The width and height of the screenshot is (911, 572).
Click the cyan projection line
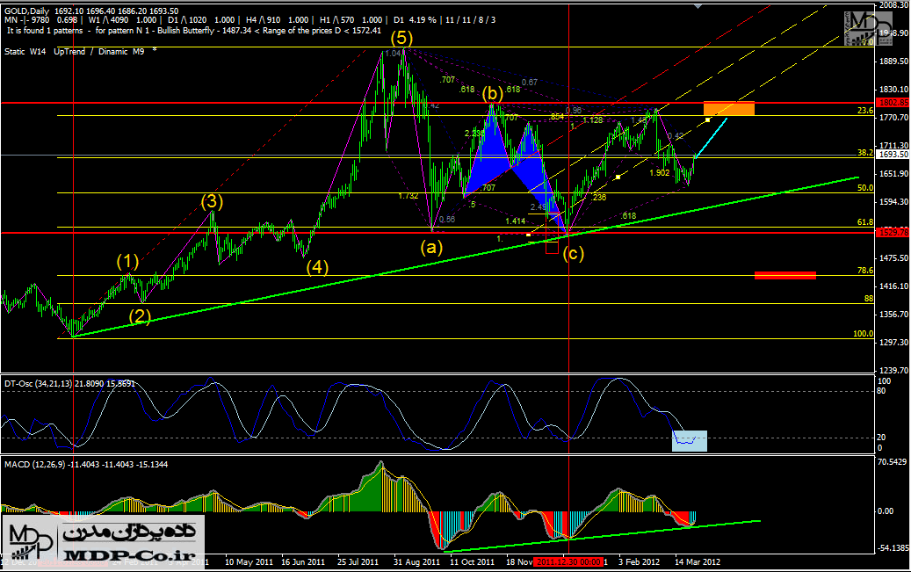click(x=711, y=137)
